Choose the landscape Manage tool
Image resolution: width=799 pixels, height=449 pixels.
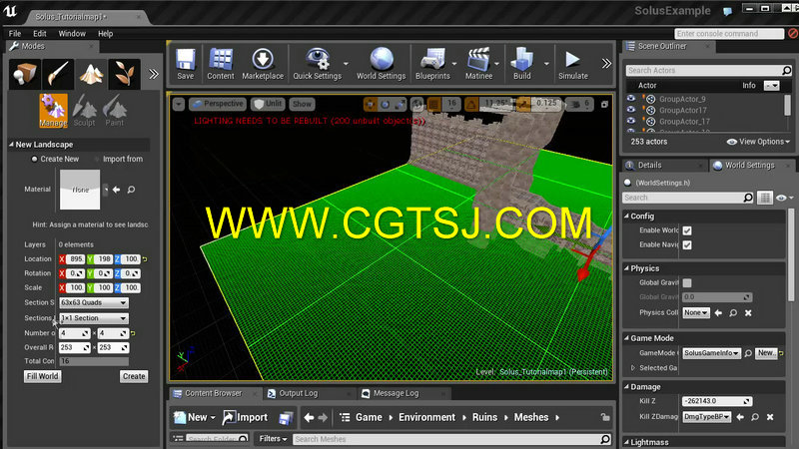[54, 111]
